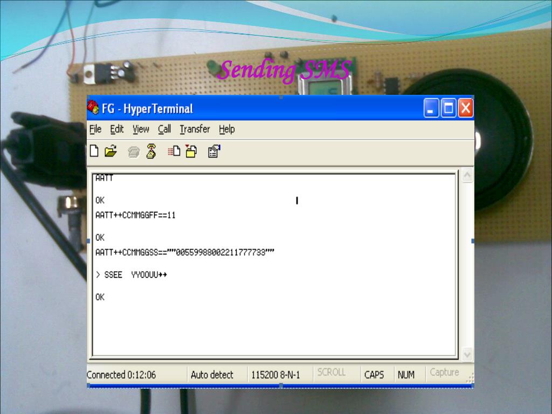Click the Capture status indicator
Screen dimensions: 552x414
click(x=444, y=372)
